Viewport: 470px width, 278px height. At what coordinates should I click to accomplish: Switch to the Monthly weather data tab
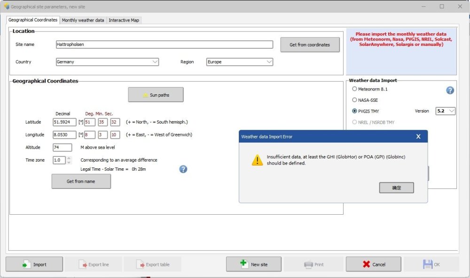(x=83, y=20)
